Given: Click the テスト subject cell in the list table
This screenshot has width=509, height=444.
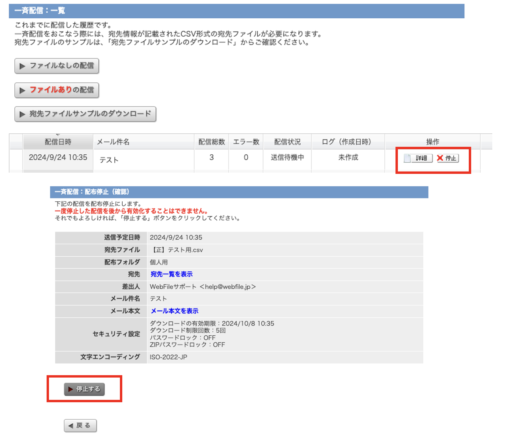Looking at the screenshot, I should [109, 160].
